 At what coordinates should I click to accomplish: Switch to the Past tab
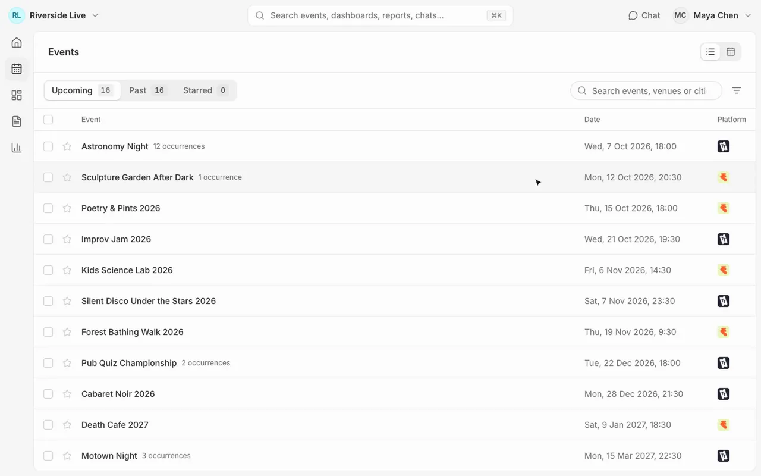point(147,90)
